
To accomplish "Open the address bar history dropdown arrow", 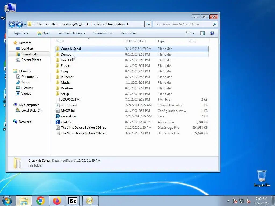I will 142,24.
